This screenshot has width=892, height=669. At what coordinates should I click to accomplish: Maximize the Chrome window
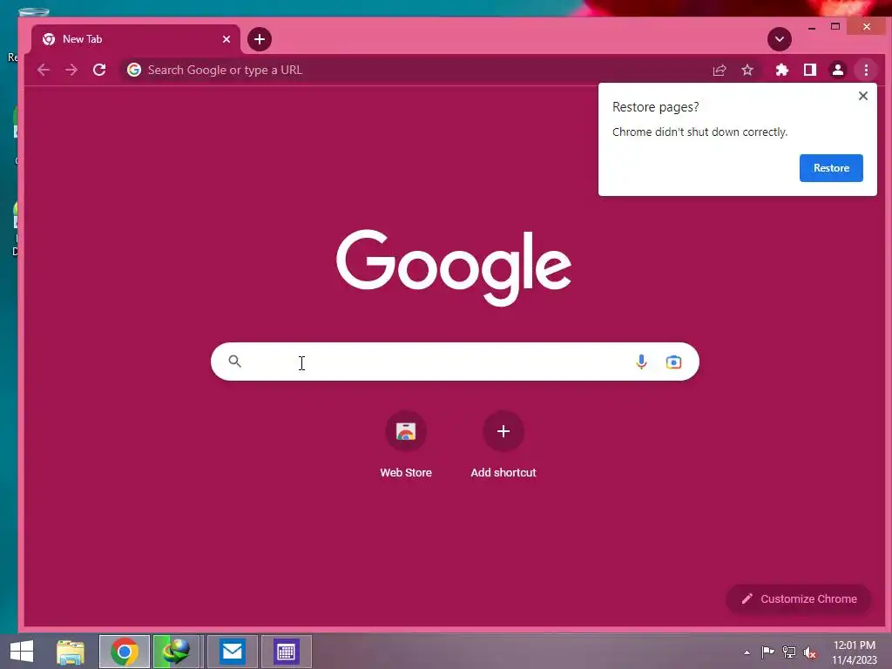[x=835, y=27]
